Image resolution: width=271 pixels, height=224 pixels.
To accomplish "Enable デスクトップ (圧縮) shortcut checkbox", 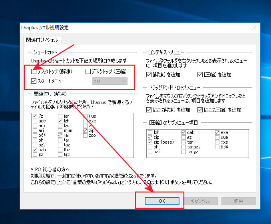I will [x=88, y=72].
